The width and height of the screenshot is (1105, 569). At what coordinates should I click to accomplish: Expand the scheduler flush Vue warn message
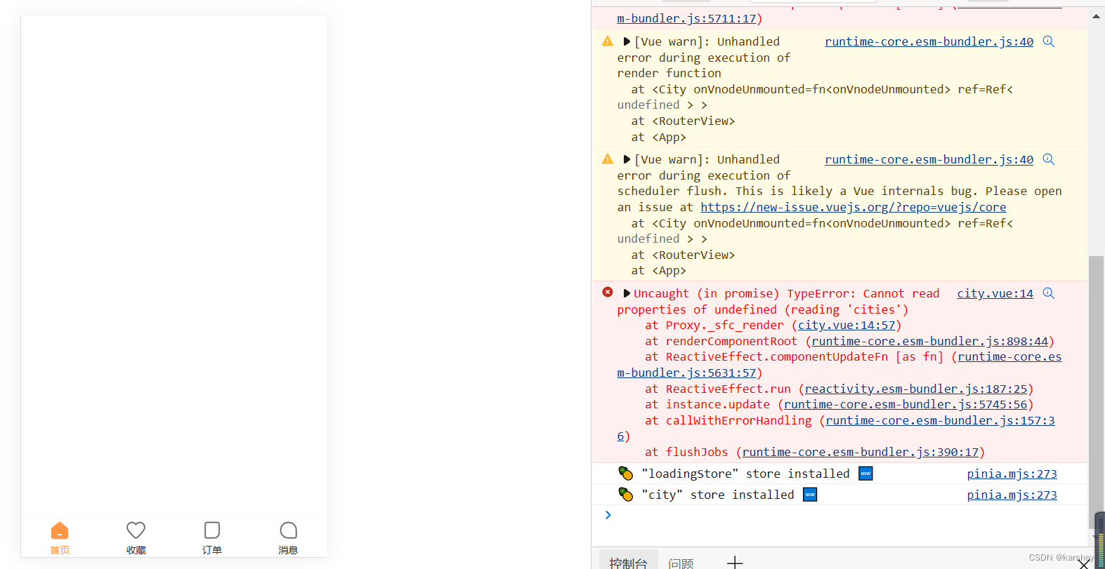627,160
